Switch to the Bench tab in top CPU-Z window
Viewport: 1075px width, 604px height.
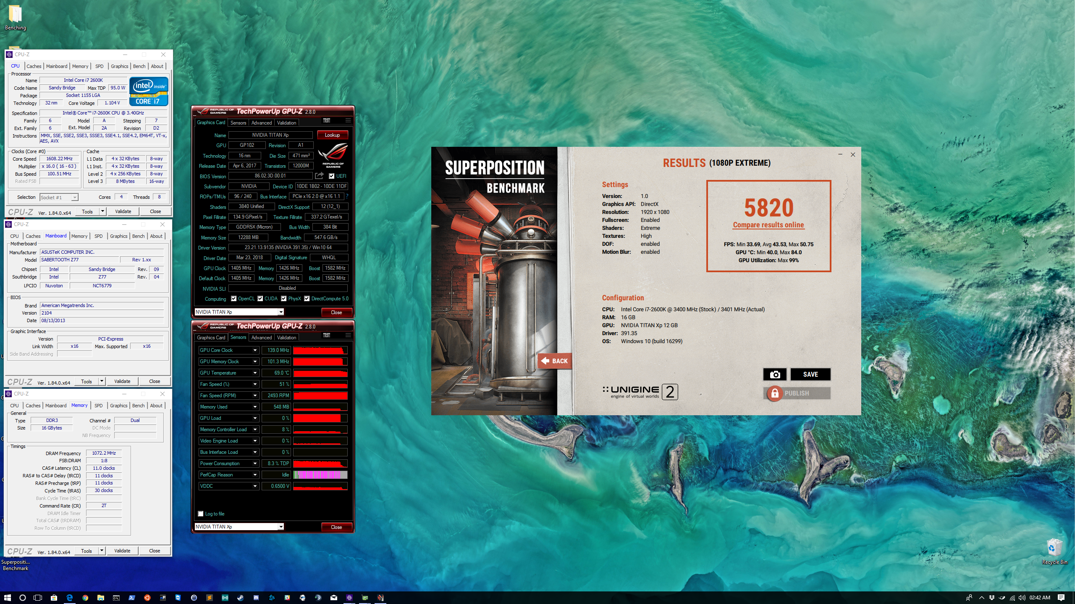pyautogui.click(x=139, y=66)
